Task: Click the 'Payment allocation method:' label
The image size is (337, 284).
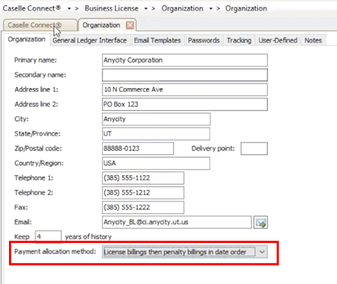Action: pyautogui.click(x=55, y=251)
